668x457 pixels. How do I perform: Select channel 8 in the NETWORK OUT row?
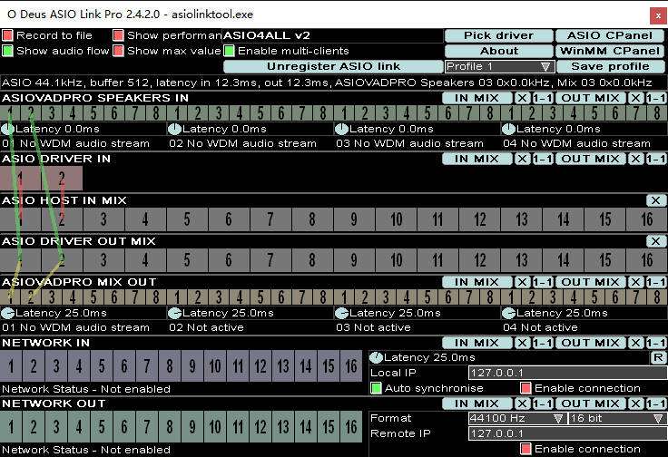(x=170, y=427)
